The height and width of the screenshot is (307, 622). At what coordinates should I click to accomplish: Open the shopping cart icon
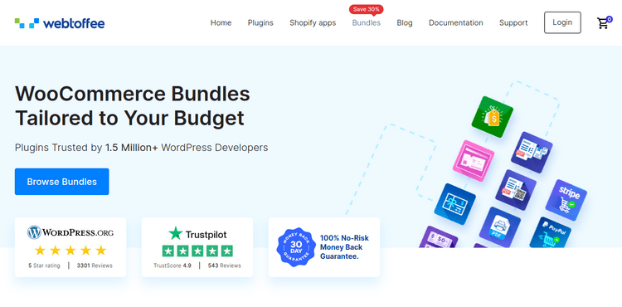(x=604, y=23)
